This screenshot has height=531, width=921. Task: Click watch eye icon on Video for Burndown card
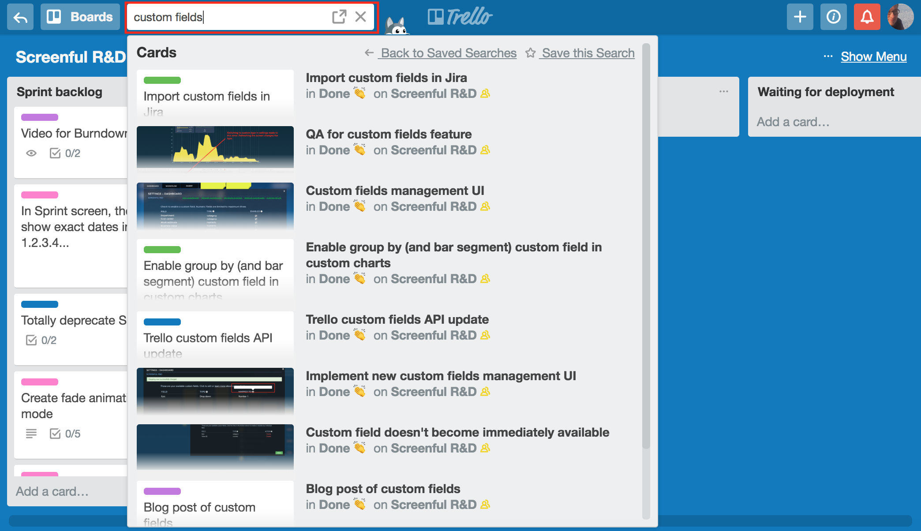[x=31, y=153]
